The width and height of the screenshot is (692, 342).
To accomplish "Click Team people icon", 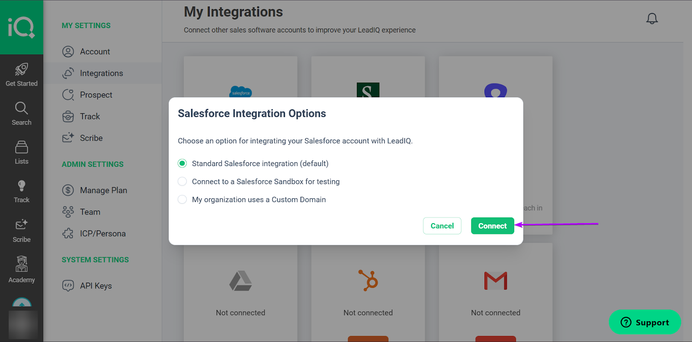I will pos(68,212).
